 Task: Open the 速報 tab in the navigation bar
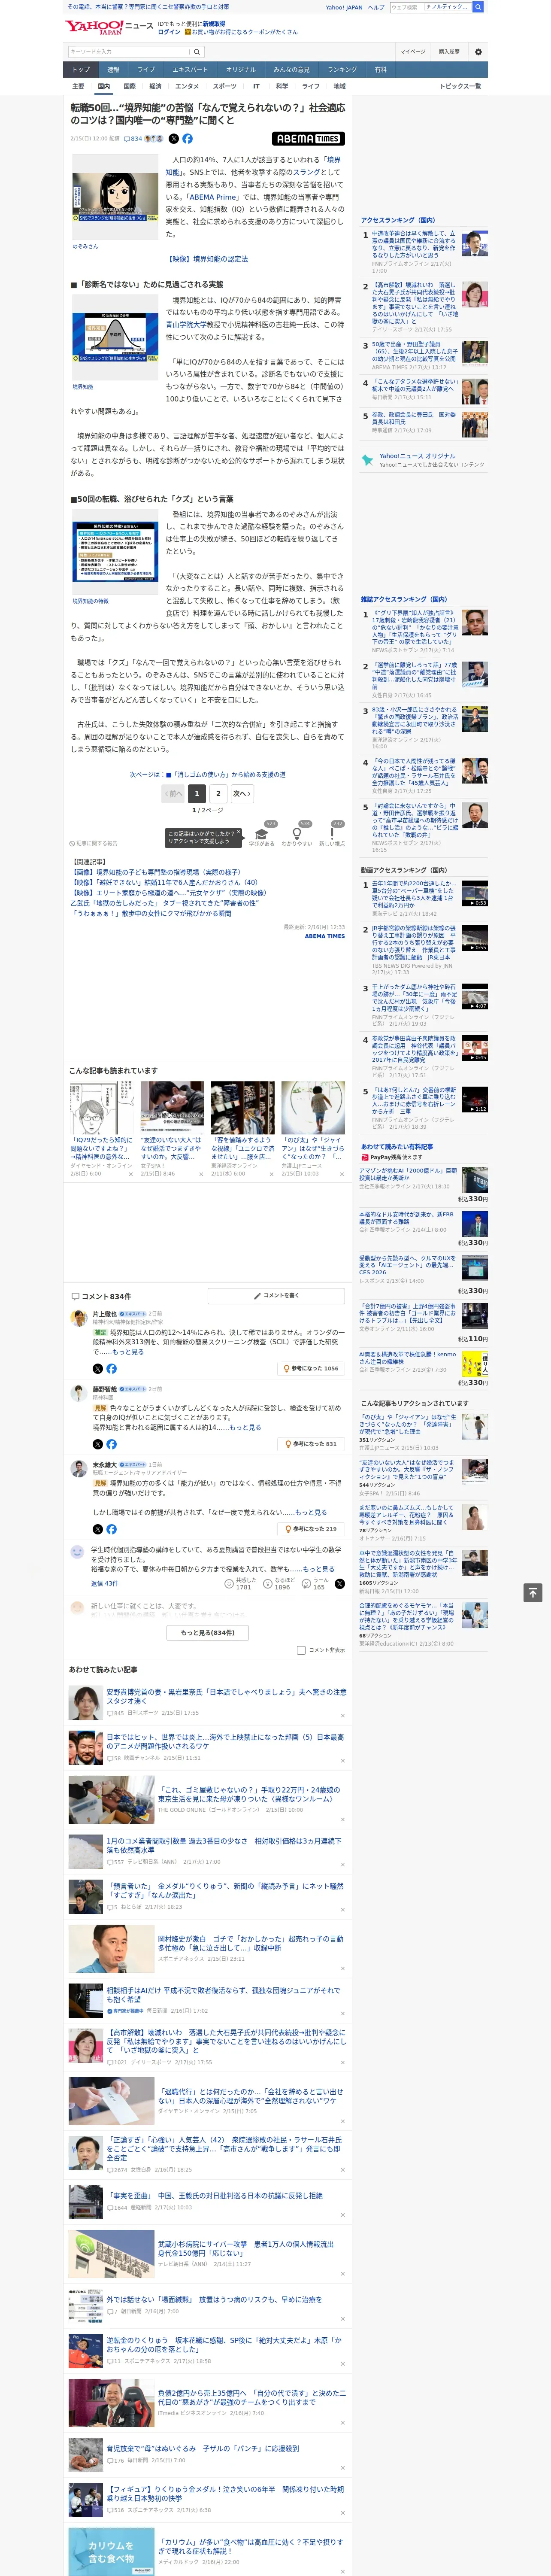(113, 69)
